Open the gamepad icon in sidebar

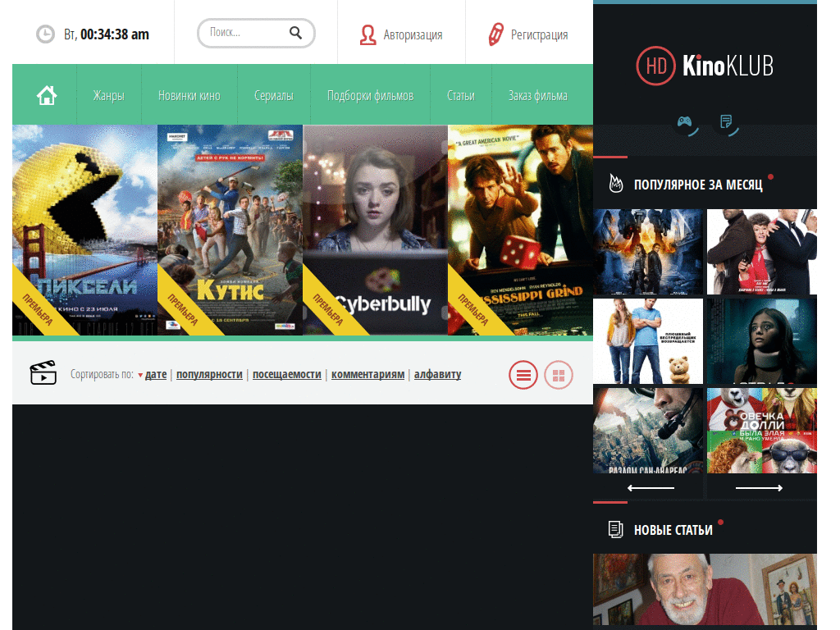685,122
